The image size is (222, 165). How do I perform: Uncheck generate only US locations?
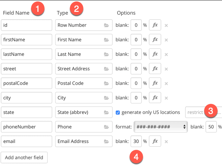pyautogui.click(x=118, y=112)
